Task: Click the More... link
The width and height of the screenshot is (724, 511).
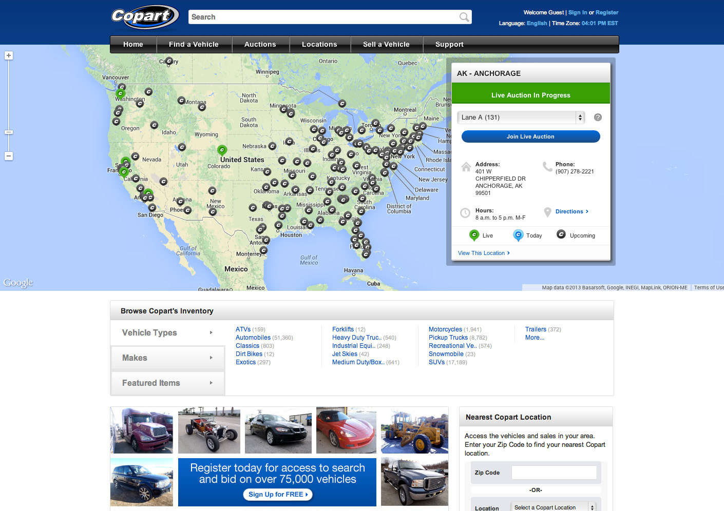Action: [535, 338]
